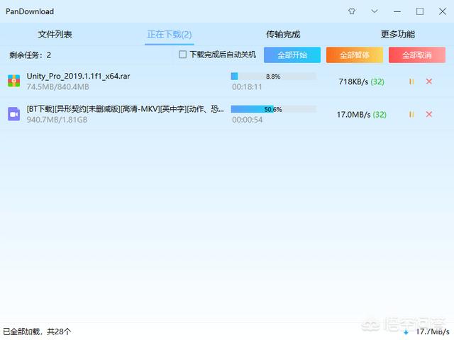Click the purple video file icon
The height and width of the screenshot is (340, 454).
14,114
